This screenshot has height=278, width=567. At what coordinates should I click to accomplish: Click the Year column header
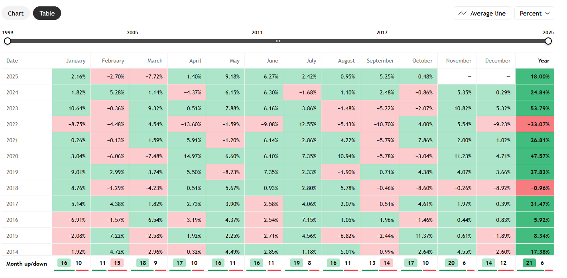(x=543, y=61)
